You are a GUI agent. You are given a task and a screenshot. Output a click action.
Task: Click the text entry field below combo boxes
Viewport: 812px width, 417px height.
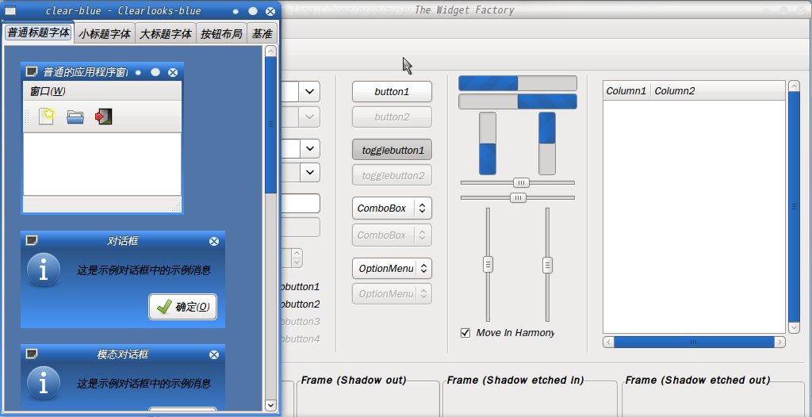click(x=299, y=203)
